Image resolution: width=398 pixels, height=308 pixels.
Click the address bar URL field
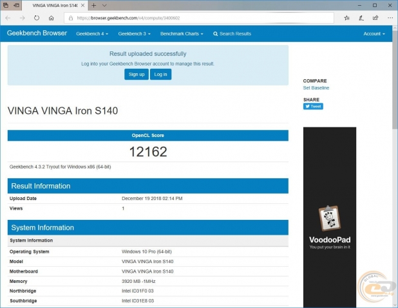click(x=199, y=18)
